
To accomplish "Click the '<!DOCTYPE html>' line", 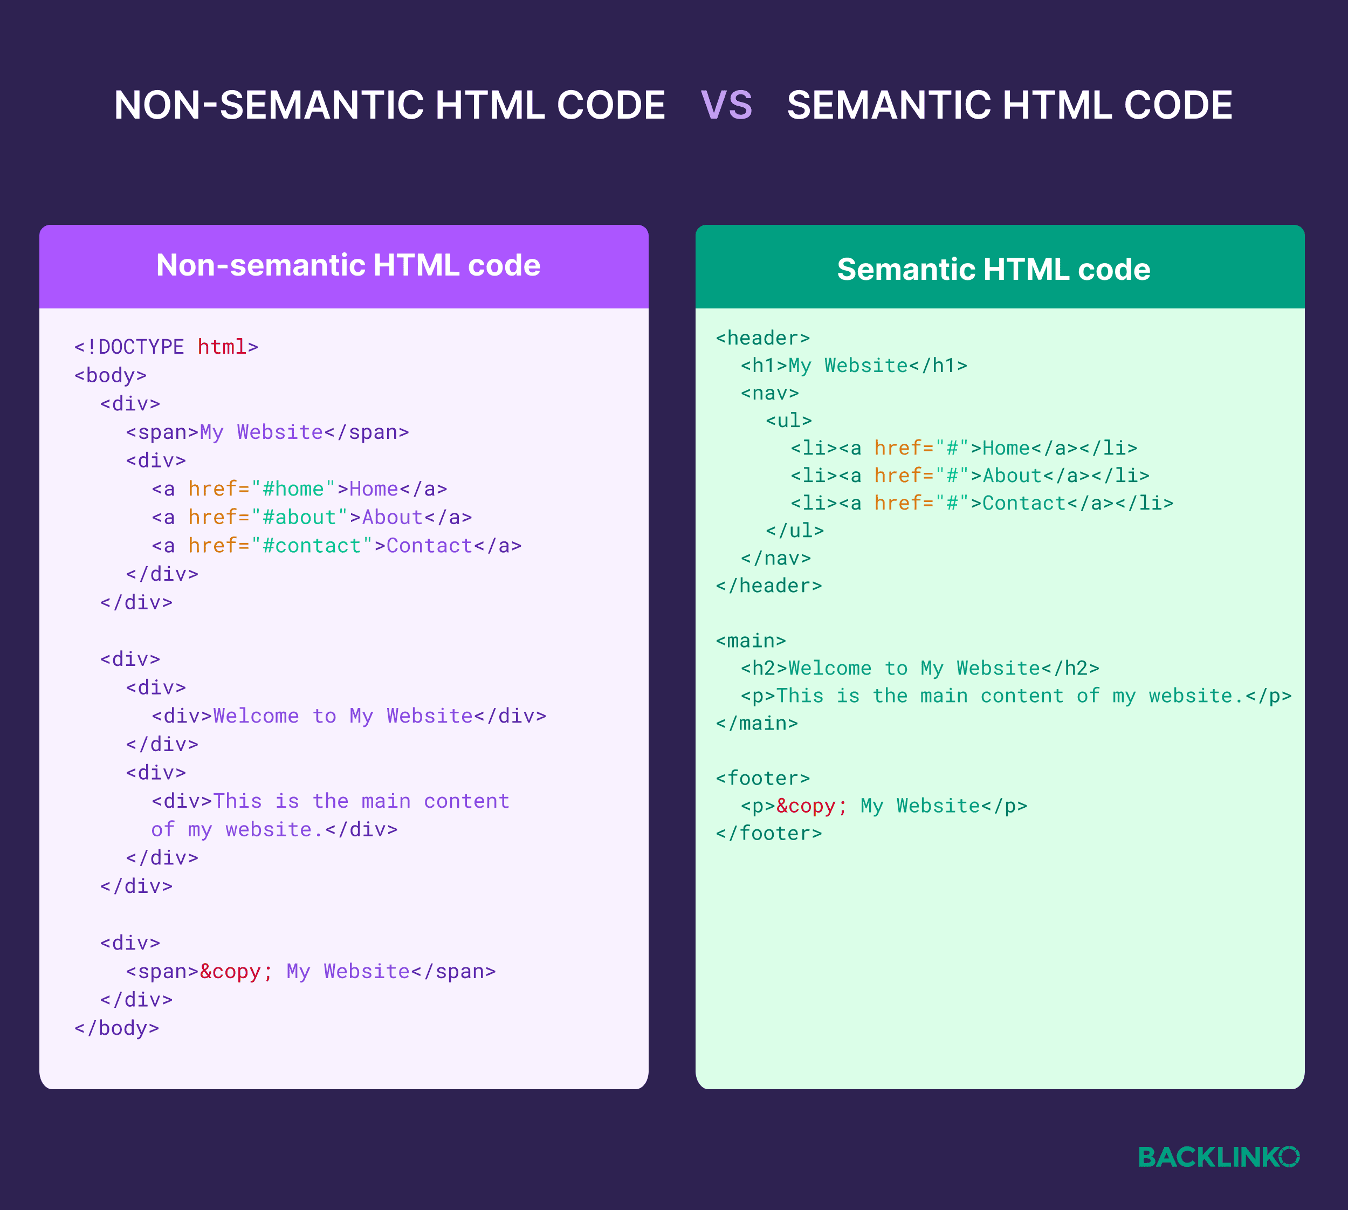I will (x=166, y=347).
